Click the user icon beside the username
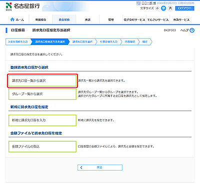The image size is (200, 190). [138, 3]
